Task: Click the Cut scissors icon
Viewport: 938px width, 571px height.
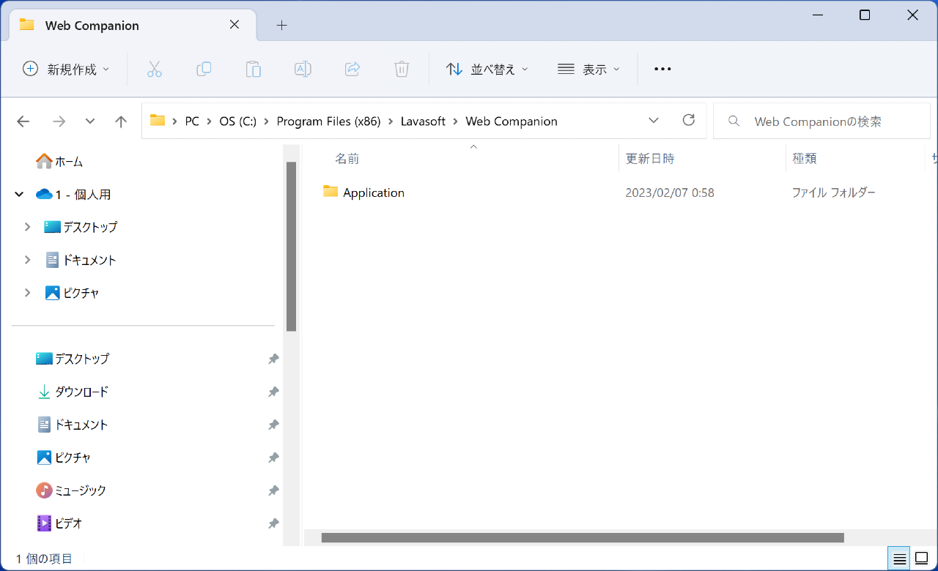Action: 154,70
